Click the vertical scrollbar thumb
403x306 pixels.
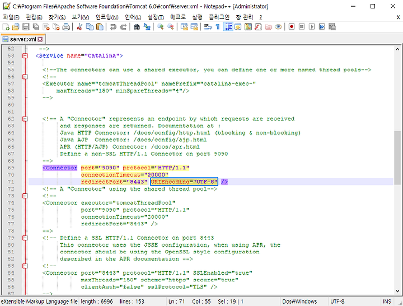397,157
